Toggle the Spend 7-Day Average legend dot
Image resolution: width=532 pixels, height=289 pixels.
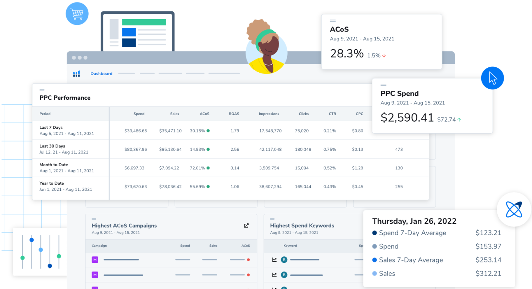pyautogui.click(x=375, y=233)
